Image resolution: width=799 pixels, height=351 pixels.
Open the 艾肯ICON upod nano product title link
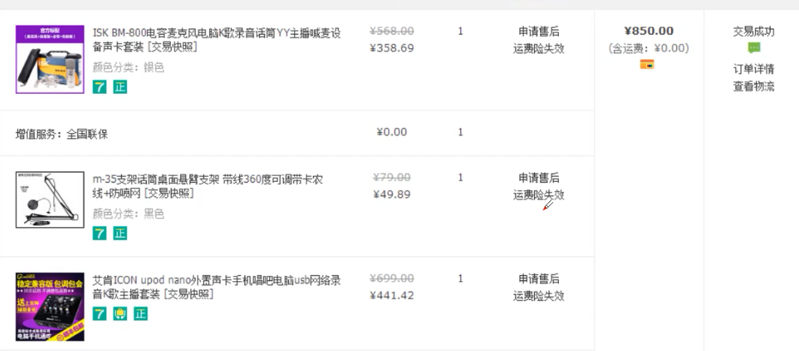(217, 287)
